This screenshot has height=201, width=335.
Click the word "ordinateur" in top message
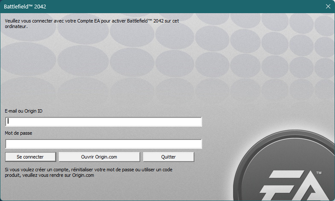(x=16, y=27)
